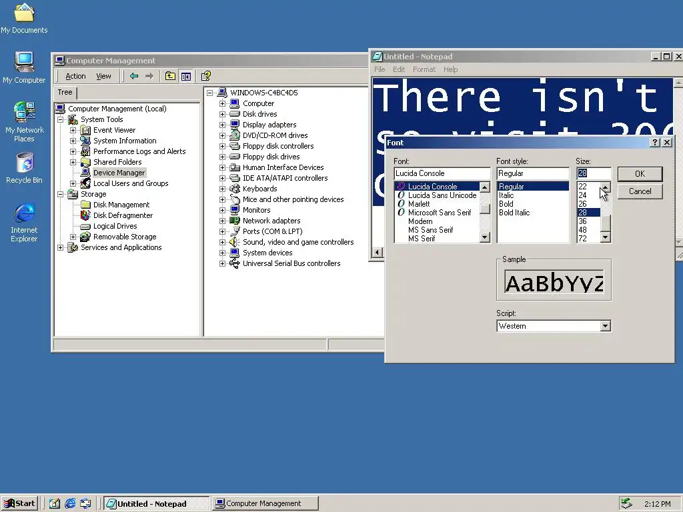This screenshot has width=683, height=512.
Task: Select Bold Italic font style
Action: coord(514,213)
